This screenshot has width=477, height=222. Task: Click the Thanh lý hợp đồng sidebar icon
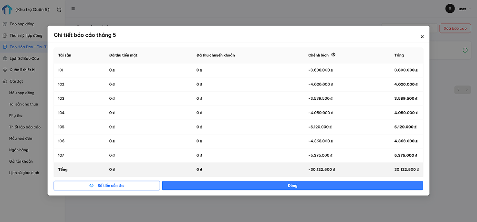pyautogui.click(x=5, y=36)
